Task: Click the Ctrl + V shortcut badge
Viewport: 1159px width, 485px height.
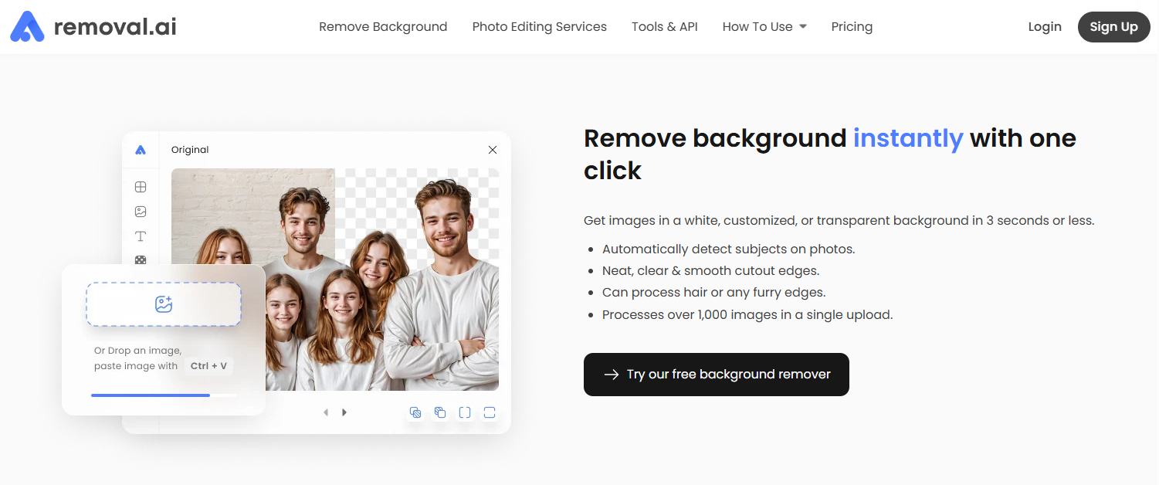Action: [x=208, y=366]
